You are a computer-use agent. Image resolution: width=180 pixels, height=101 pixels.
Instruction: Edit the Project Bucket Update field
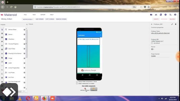(160, 56)
